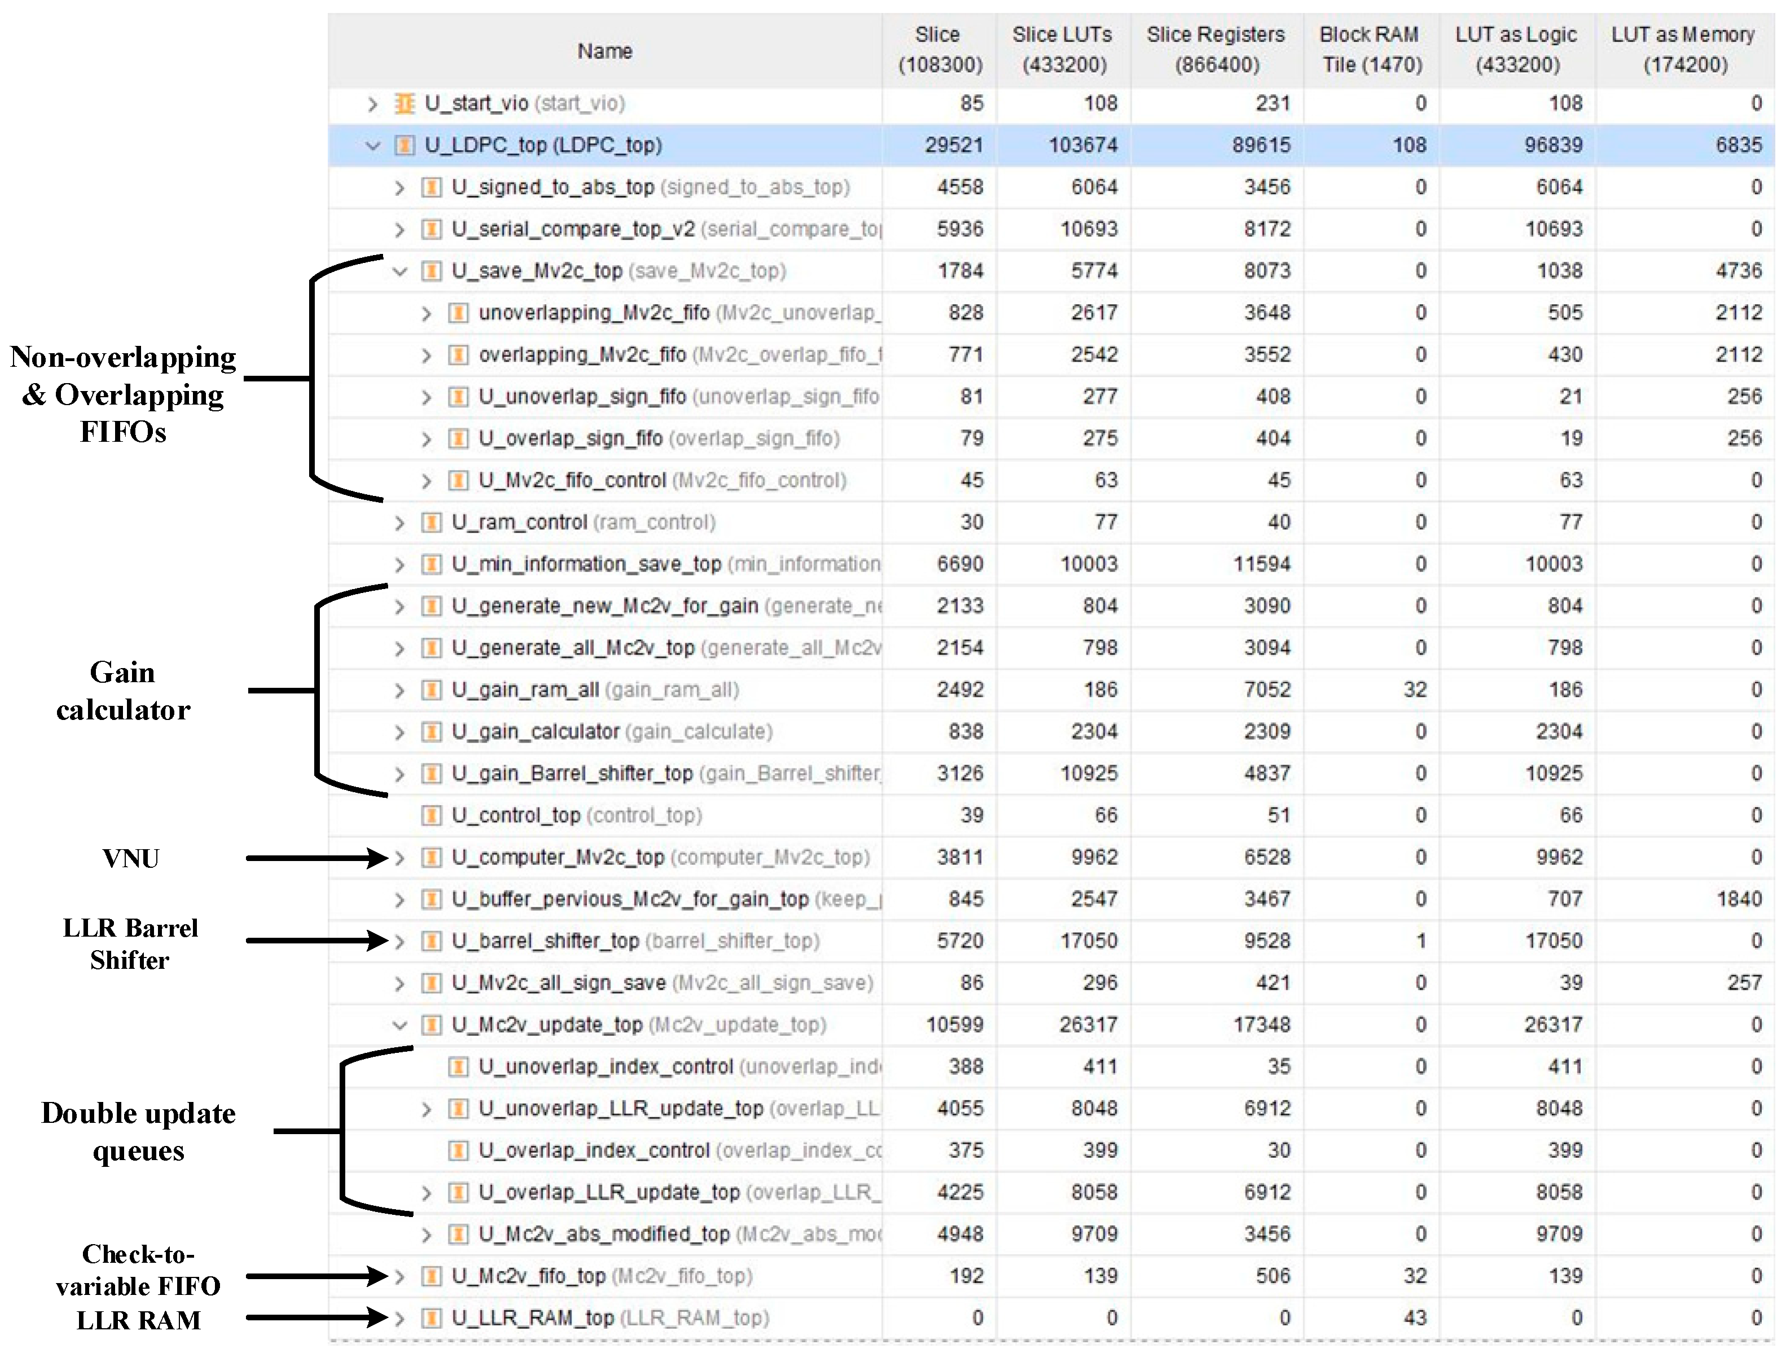Viewport: 1790px width, 1357px height.
Task: Expand the U_start_vio node
Action: pos(372,104)
